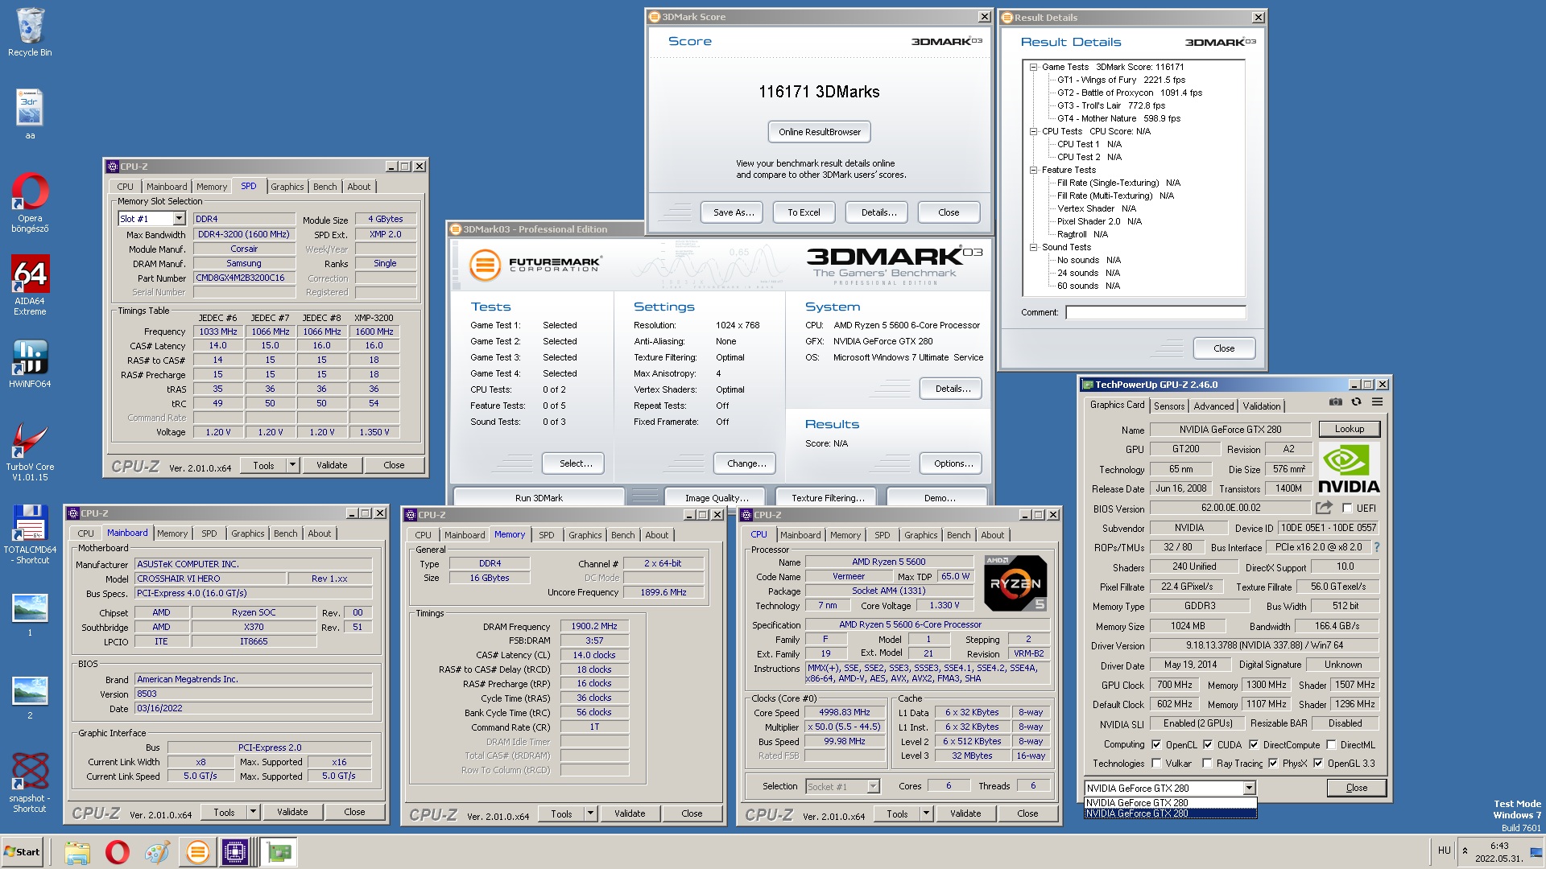Open the GPU-Z hamburger menu

[x=1377, y=402]
